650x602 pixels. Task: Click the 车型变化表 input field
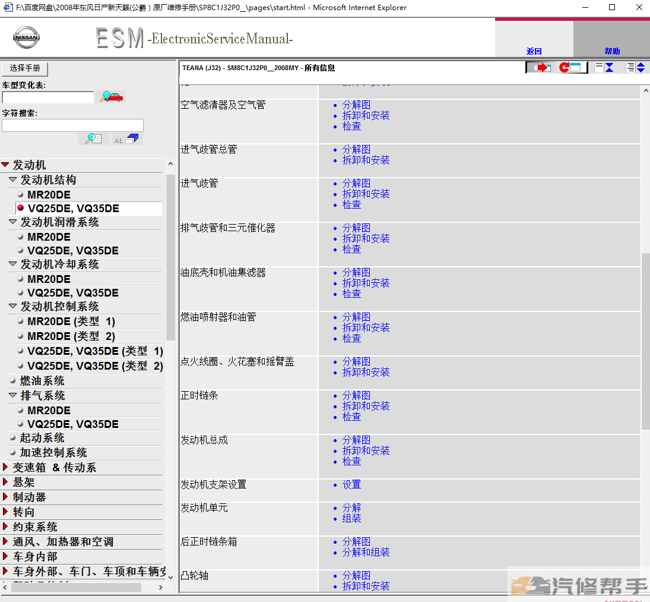point(47,97)
